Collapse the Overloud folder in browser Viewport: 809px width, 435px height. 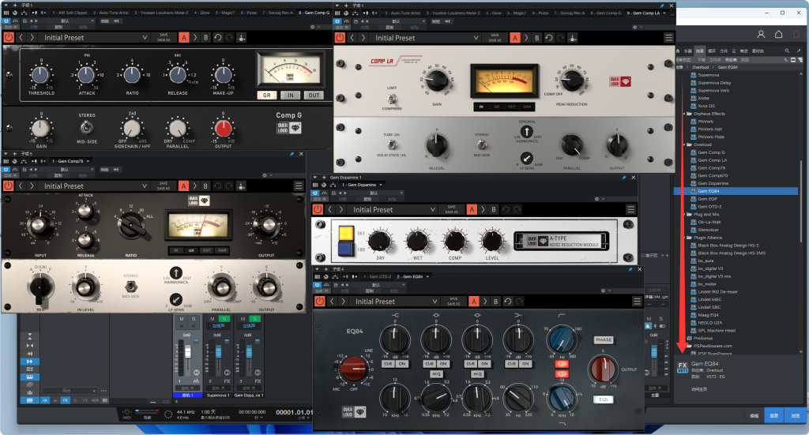tap(683, 144)
